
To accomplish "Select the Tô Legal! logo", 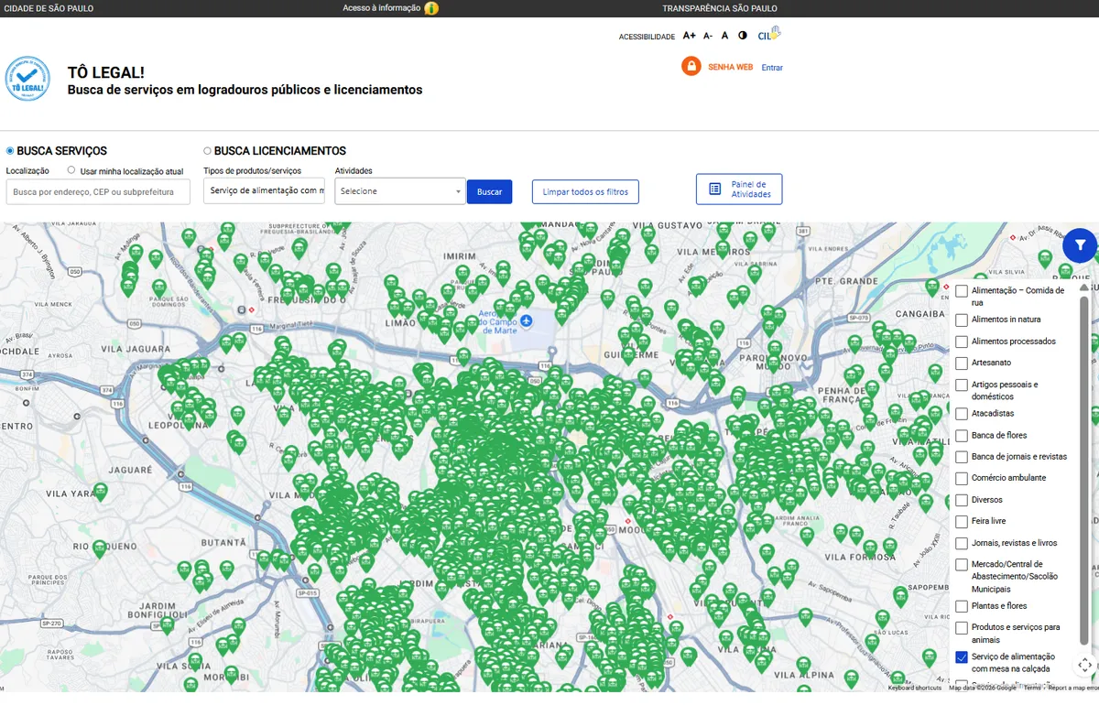I will click(27, 80).
